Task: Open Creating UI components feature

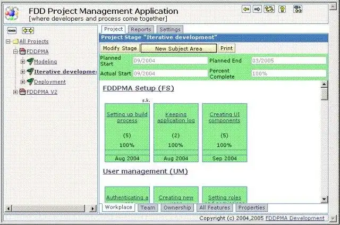Action: click(224, 117)
